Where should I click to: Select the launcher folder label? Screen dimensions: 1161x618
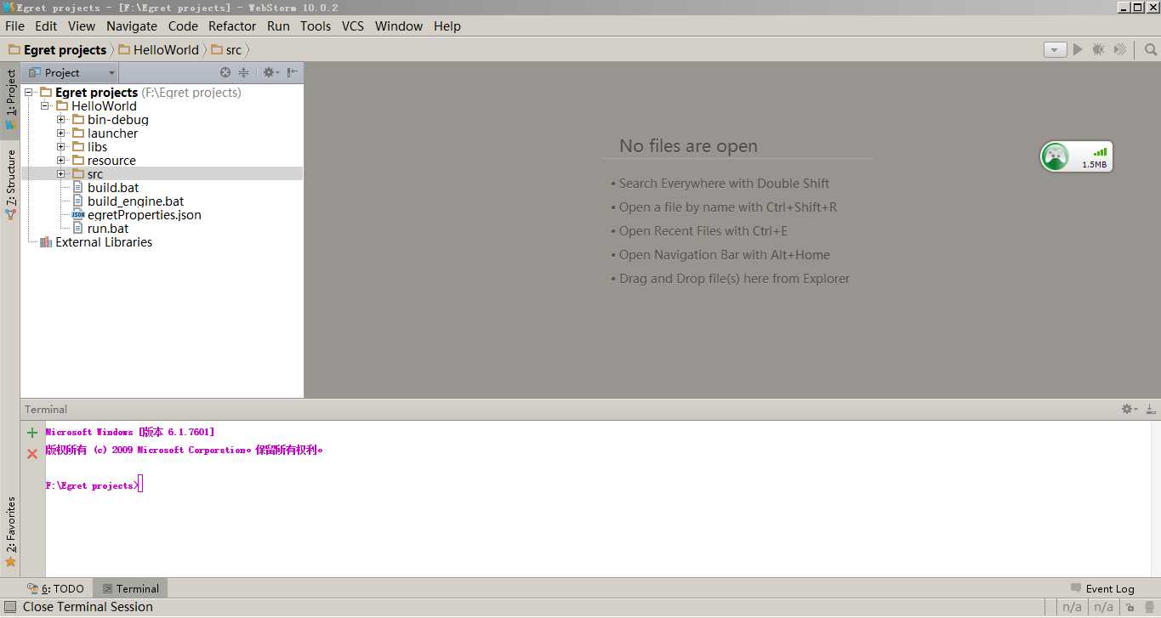pos(112,133)
